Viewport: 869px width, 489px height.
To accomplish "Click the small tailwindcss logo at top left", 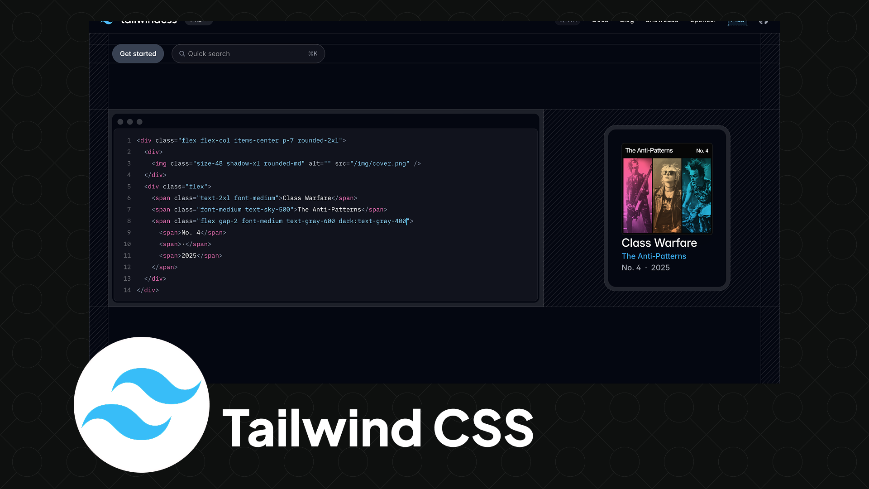I will tap(107, 22).
